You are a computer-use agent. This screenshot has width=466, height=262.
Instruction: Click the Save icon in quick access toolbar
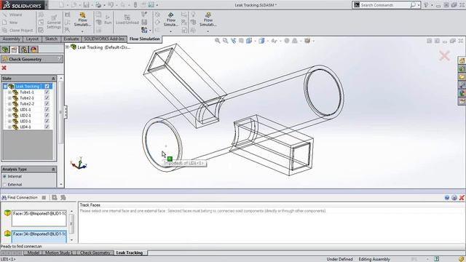[86, 5]
